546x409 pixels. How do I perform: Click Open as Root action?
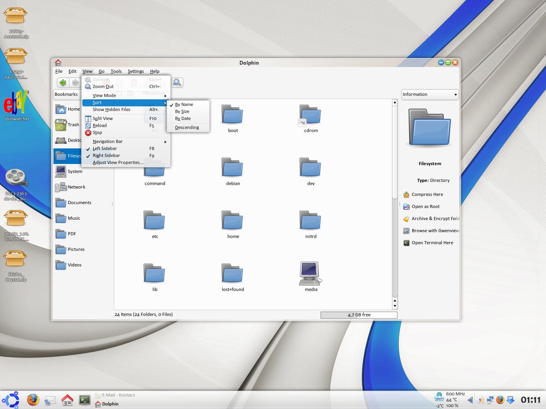[421, 206]
